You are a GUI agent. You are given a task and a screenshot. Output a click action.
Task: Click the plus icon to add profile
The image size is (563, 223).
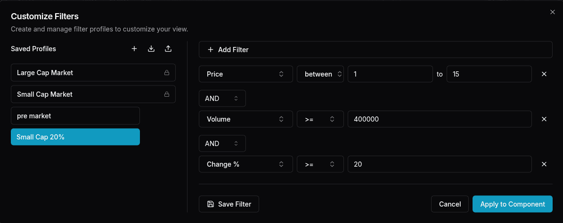coord(134,49)
